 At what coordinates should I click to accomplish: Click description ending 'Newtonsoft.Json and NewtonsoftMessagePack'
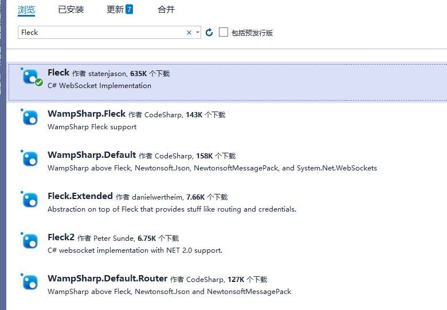[x=169, y=292]
